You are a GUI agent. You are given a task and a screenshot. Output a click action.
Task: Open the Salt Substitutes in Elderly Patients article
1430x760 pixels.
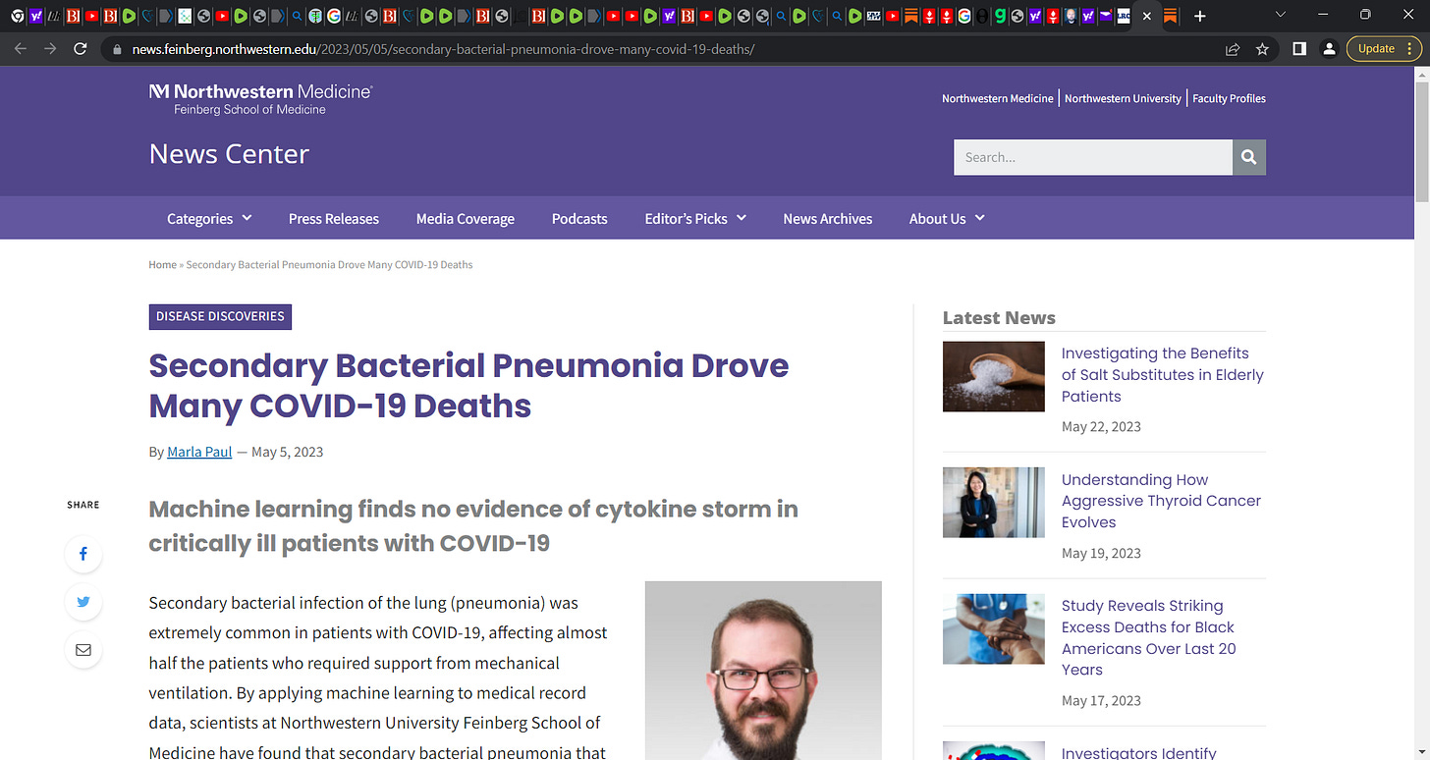pyautogui.click(x=1162, y=375)
